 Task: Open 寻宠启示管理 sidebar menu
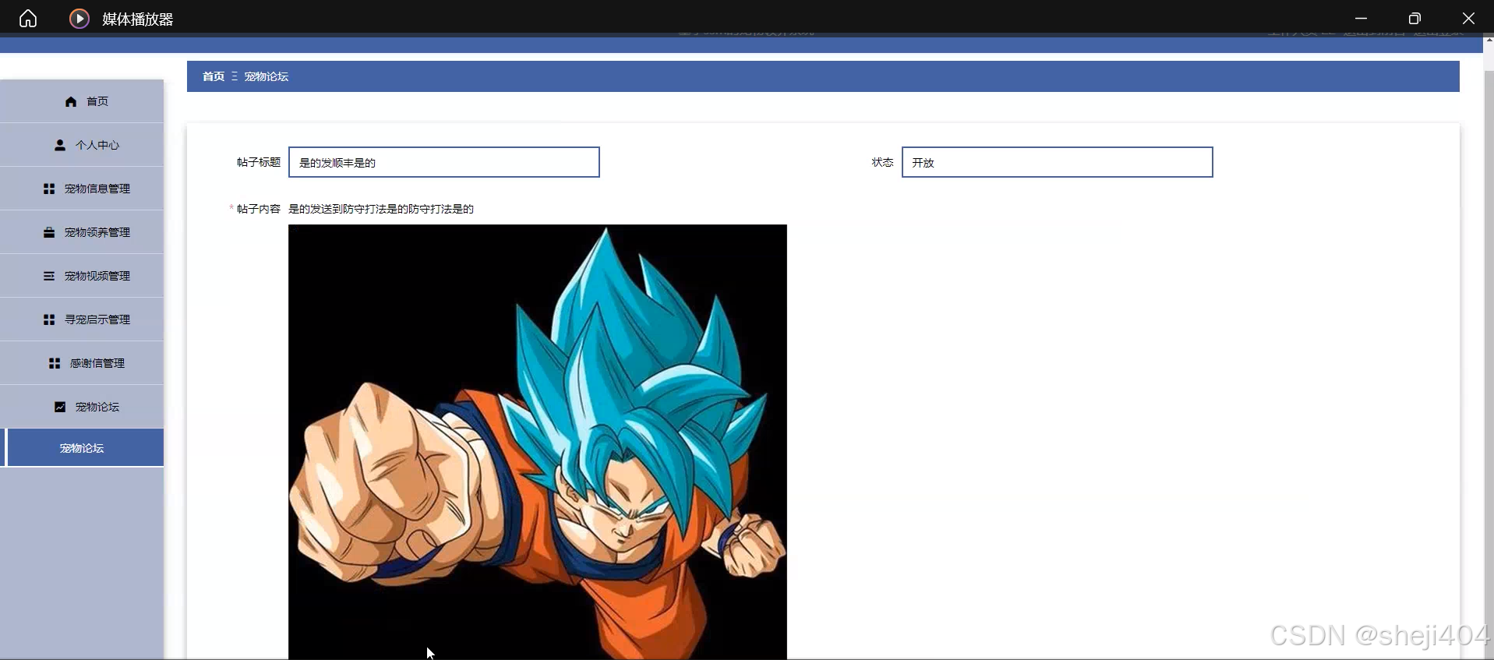click(82, 319)
